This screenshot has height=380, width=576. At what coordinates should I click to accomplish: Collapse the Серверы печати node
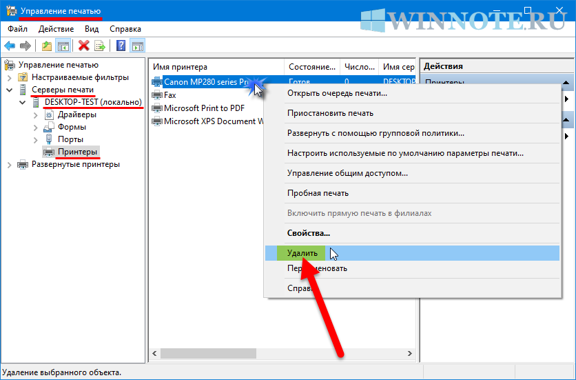click(x=10, y=90)
